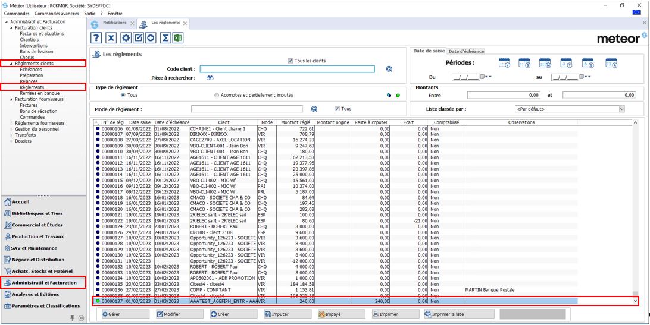Open the Paramètres et Classifications module

(42, 306)
